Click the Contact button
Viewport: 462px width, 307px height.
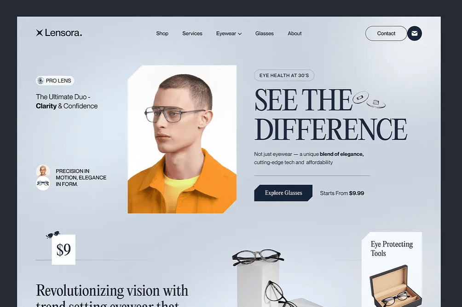(x=386, y=33)
